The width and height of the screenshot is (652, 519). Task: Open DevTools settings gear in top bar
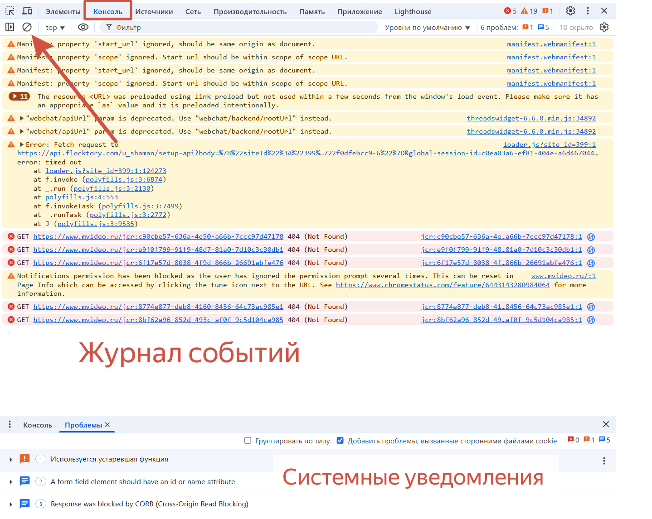[x=570, y=11]
